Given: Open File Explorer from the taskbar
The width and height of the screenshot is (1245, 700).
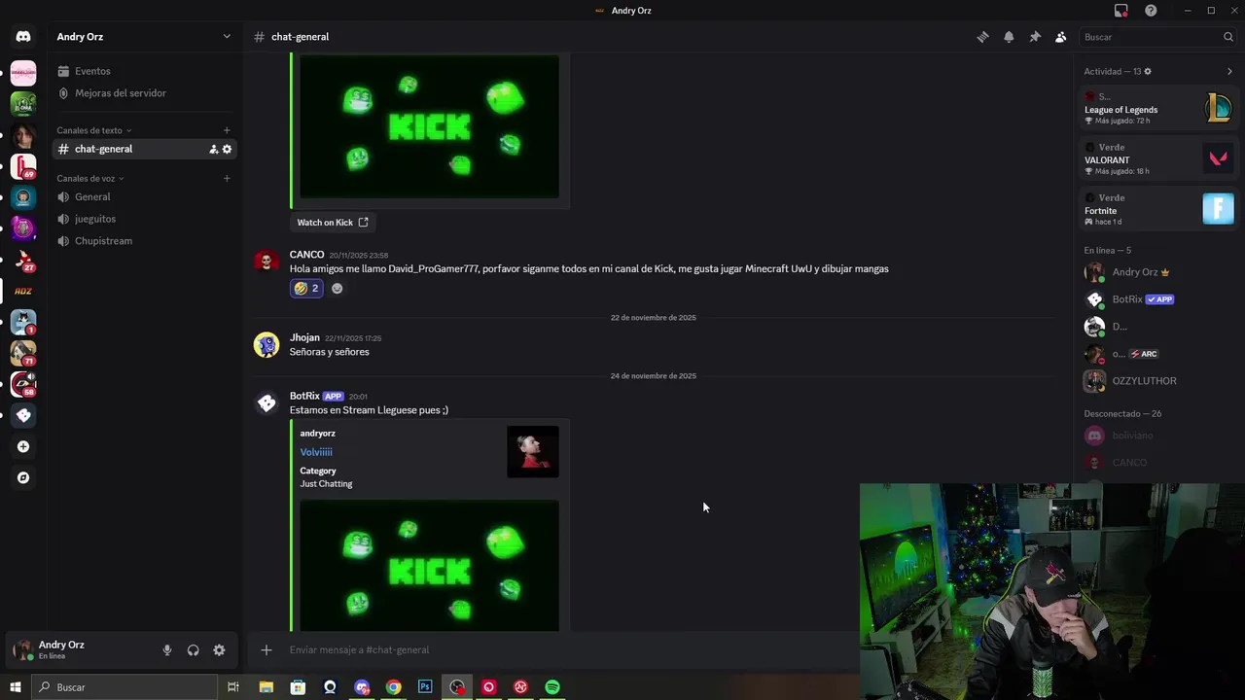Looking at the screenshot, I should point(266,687).
